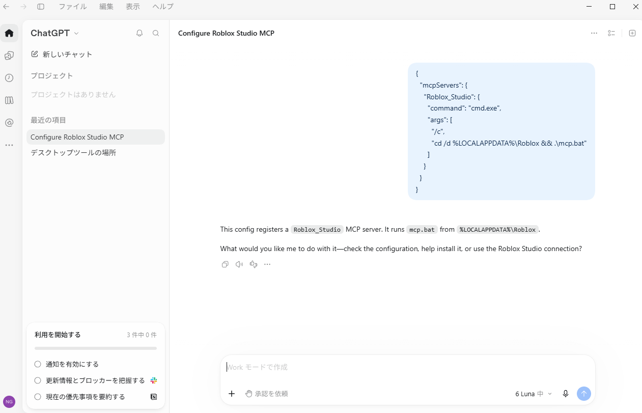Start voice input with microphone icon

565,394
